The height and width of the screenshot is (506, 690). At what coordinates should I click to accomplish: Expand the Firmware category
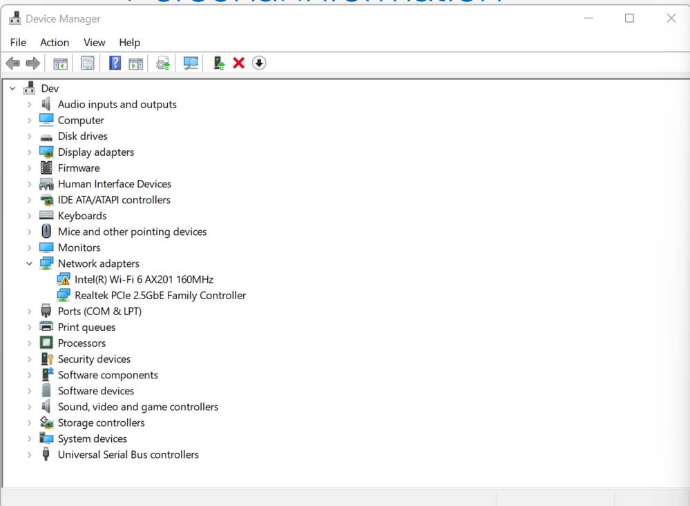click(x=29, y=168)
